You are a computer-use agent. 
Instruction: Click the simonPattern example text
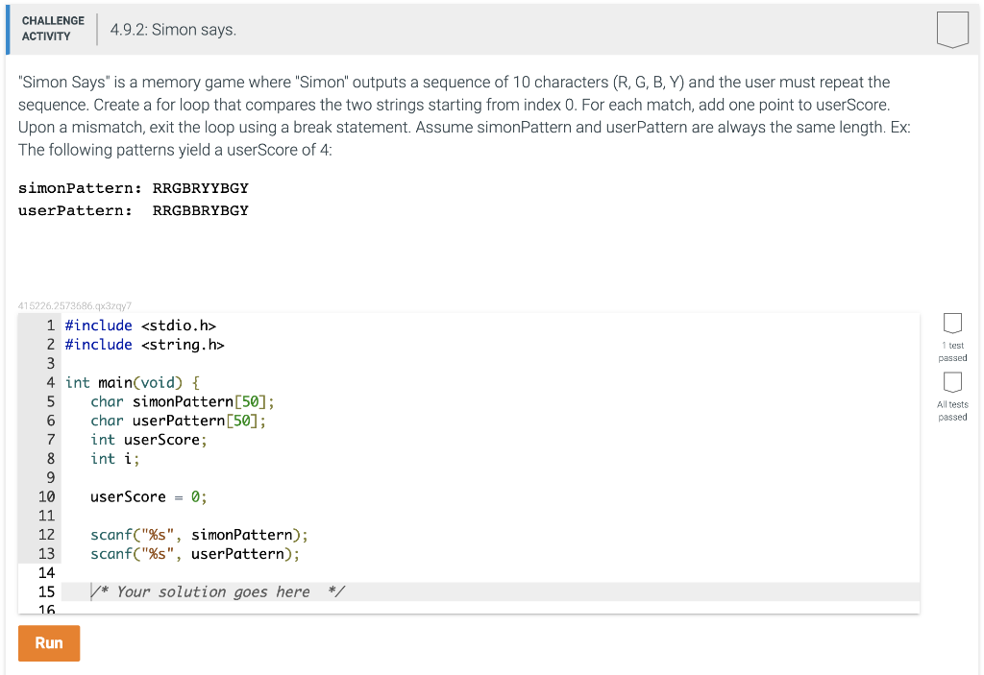point(132,188)
